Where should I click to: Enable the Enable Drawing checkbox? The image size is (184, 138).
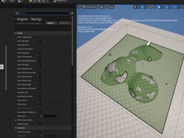click(x=40, y=124)
